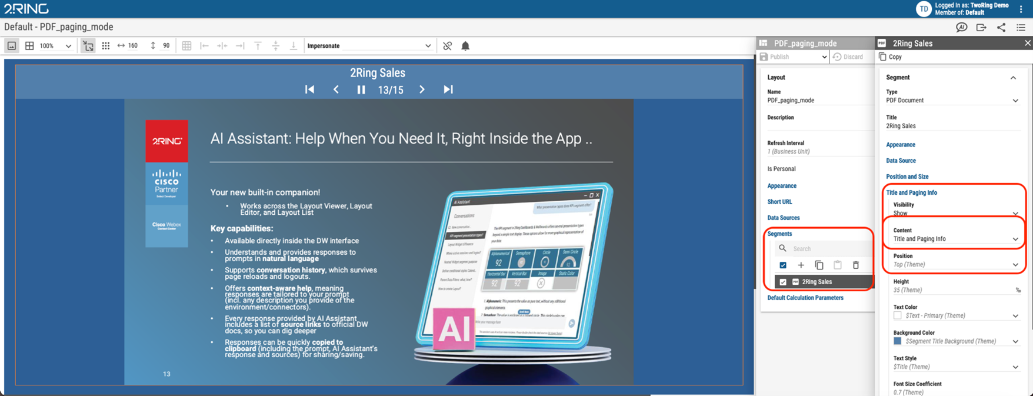Viewport: 1033px width, 396px height.
Task: Click the bell notifications icon
Action: [x=465, y=46]
